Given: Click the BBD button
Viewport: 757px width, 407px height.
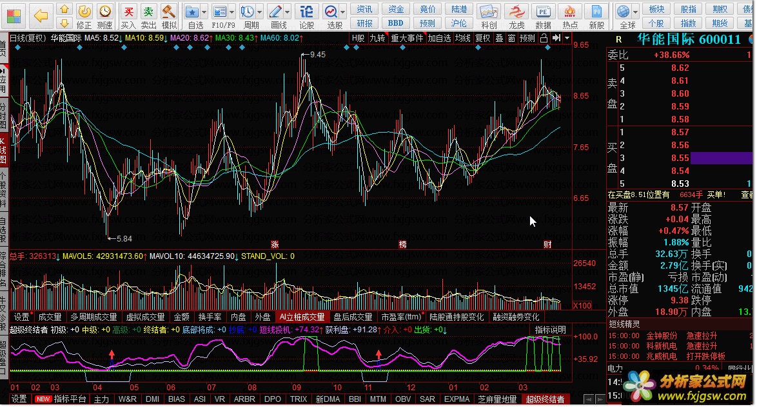Looking at the screenshot, I should tap(395, 23).
